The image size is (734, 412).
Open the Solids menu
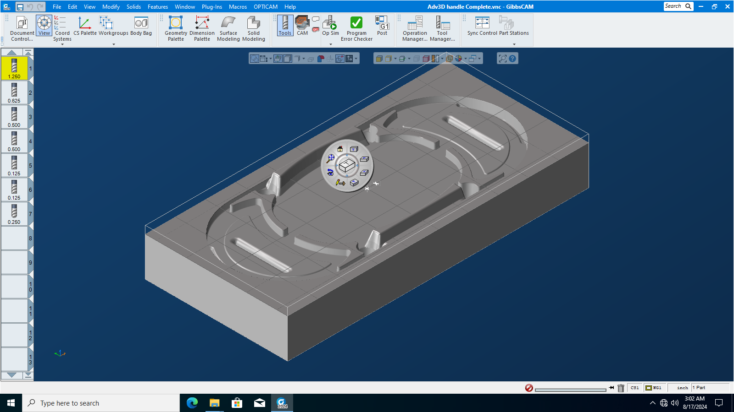133,7
